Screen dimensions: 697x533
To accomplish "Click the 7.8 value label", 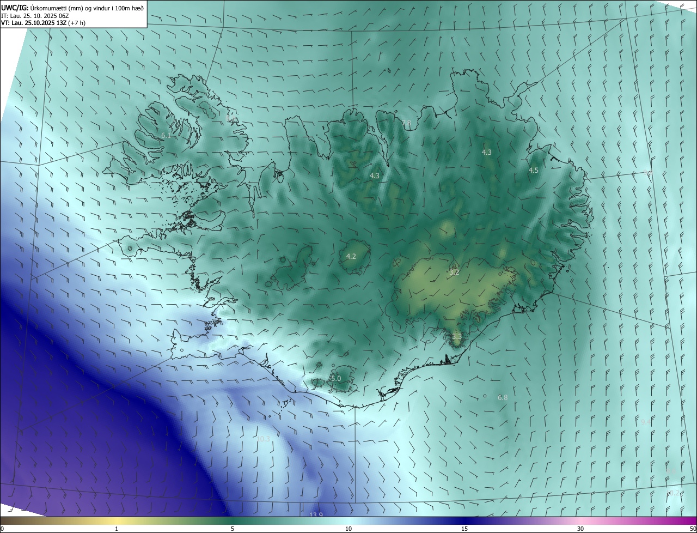I will 406,123.
